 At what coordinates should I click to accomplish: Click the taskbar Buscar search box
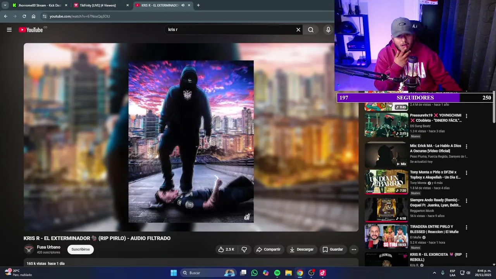tap(208, 273)
